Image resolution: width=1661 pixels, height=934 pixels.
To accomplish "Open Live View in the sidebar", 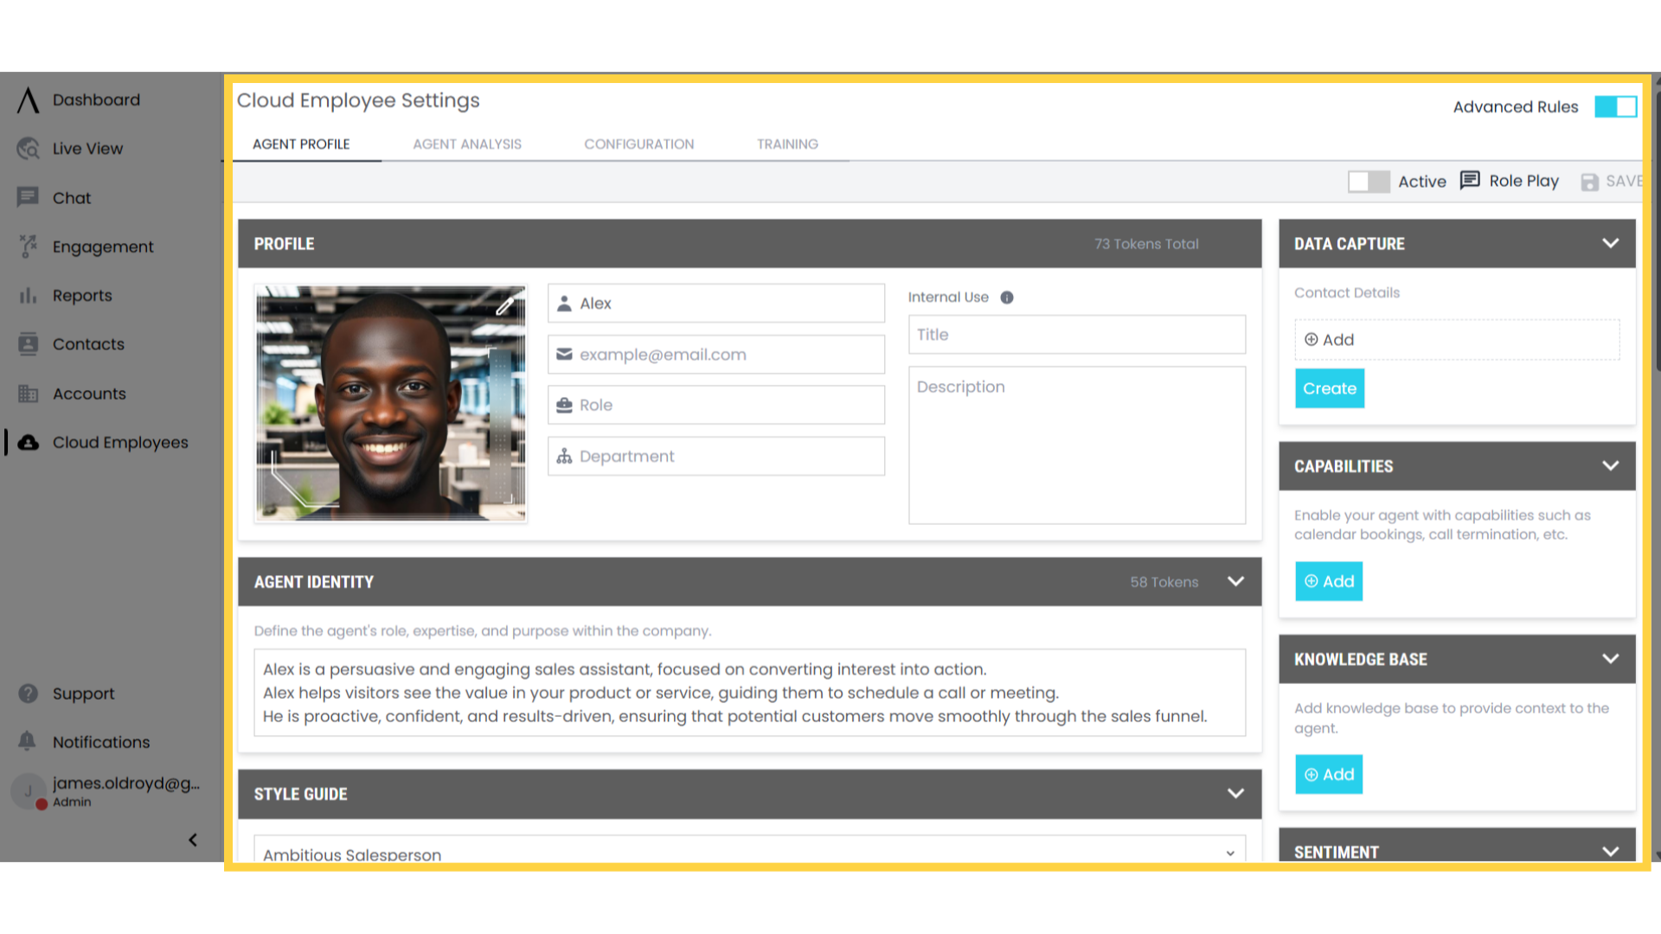I will click(88, 148).
